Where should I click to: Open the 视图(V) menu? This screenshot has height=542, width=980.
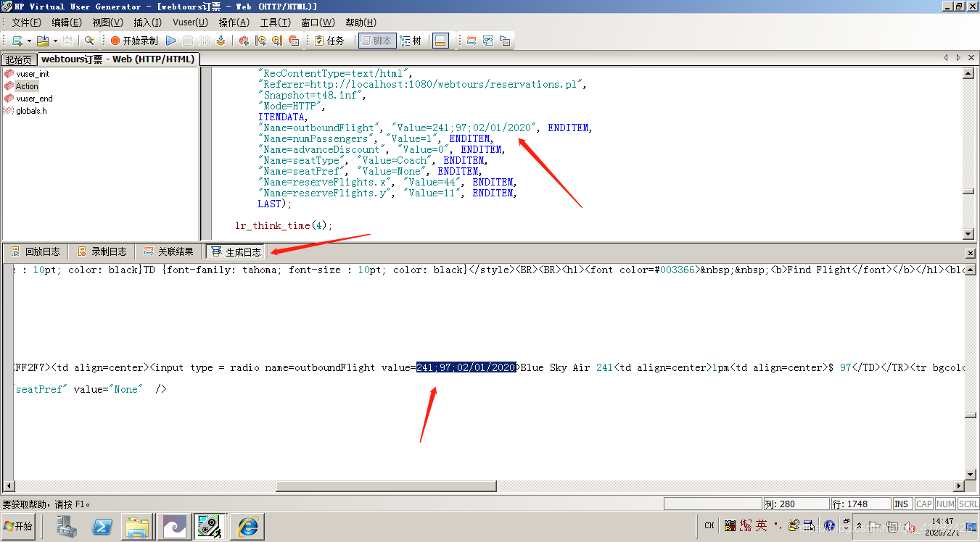107,22
